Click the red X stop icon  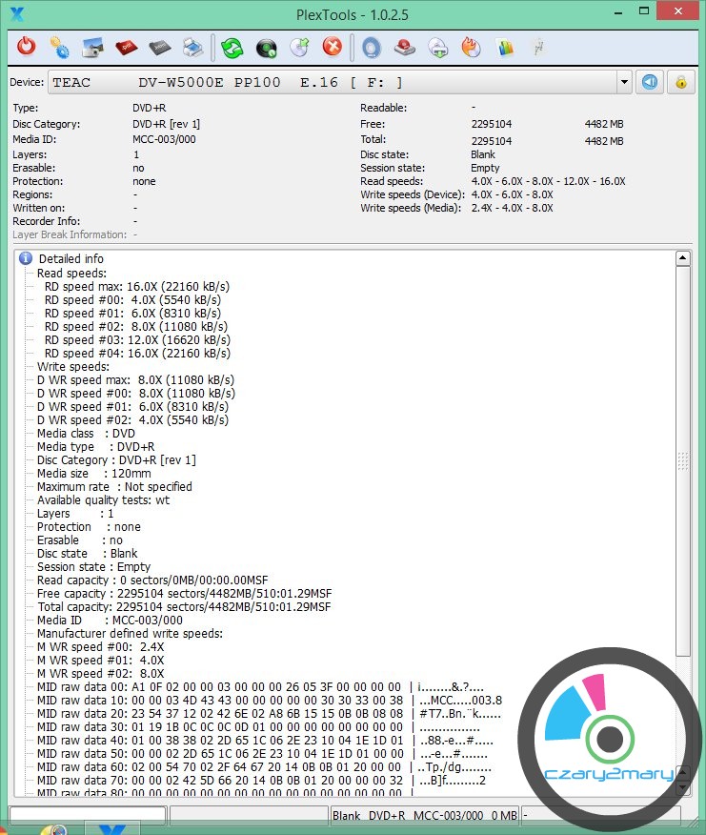tap(332, 47)
